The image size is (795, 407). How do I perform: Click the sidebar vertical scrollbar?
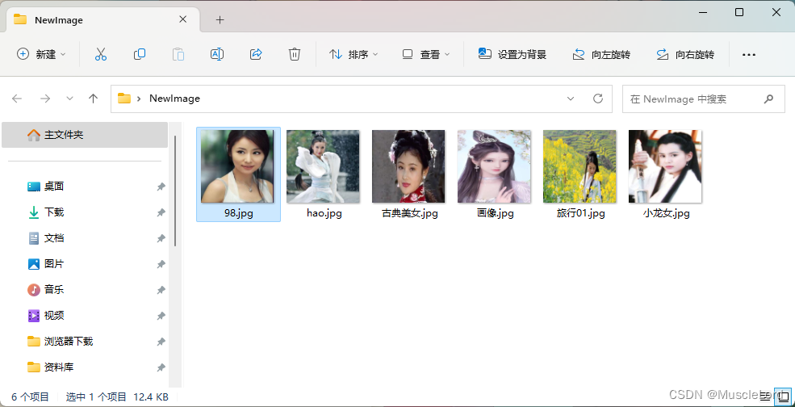175,191
